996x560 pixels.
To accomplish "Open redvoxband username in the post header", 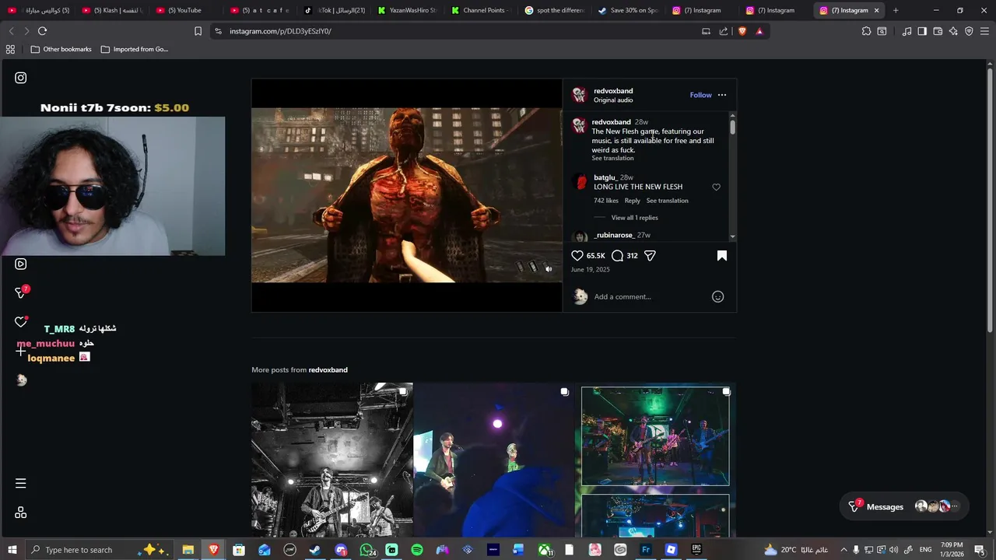I will (613, 91).
